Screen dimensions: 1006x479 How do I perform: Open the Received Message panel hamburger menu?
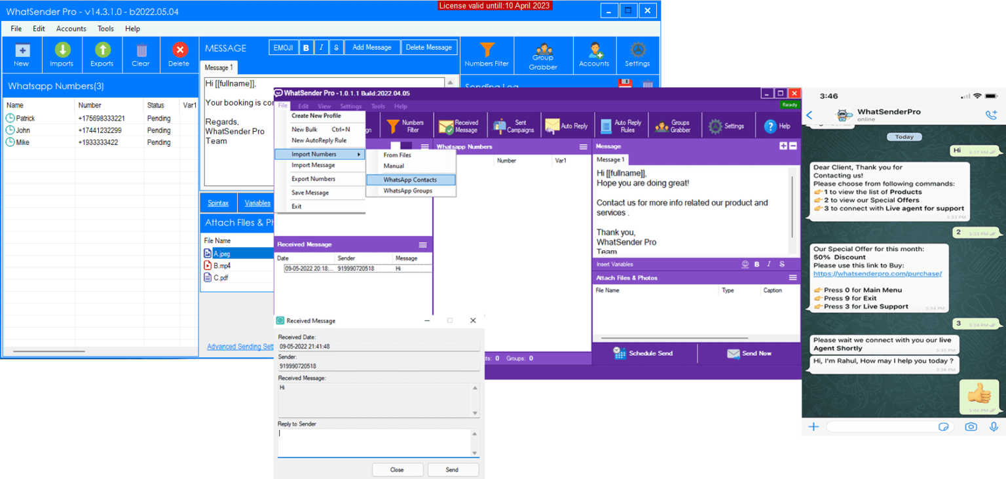423,244
